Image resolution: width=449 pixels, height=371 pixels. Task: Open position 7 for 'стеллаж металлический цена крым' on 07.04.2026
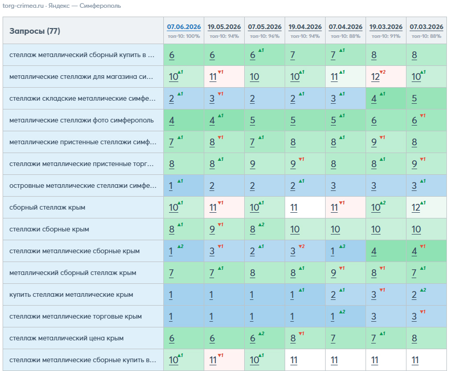click(333, 338)
